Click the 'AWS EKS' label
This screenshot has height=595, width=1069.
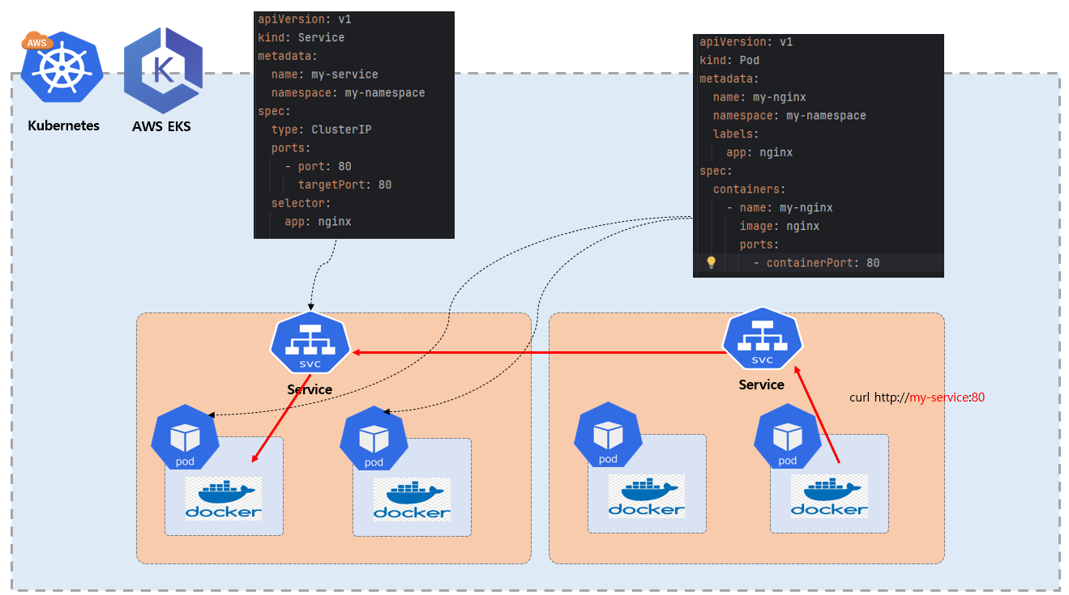pyautogui.click(x=162, y=126)
